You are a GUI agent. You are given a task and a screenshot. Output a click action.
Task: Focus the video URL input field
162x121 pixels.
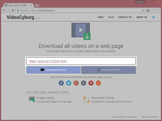tap(81, 61)
